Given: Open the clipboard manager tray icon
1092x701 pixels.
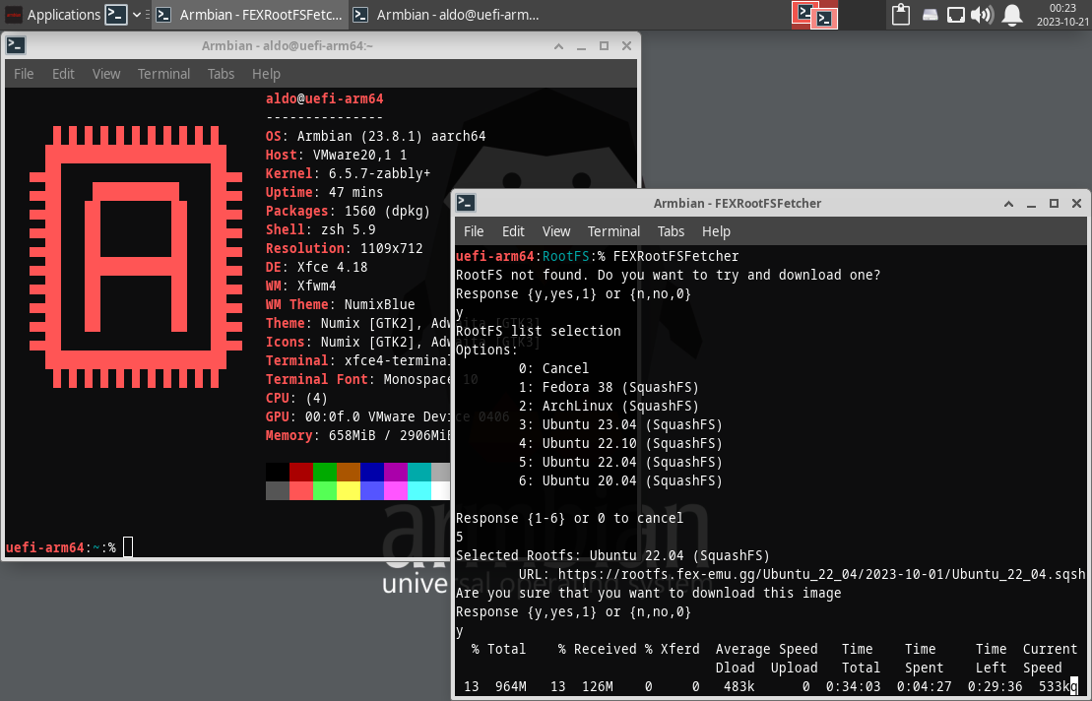Looking at the screenshot, I should (900, 15).
